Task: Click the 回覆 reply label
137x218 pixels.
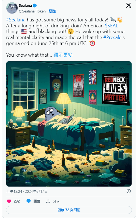Action: click(x=37, y=201)
